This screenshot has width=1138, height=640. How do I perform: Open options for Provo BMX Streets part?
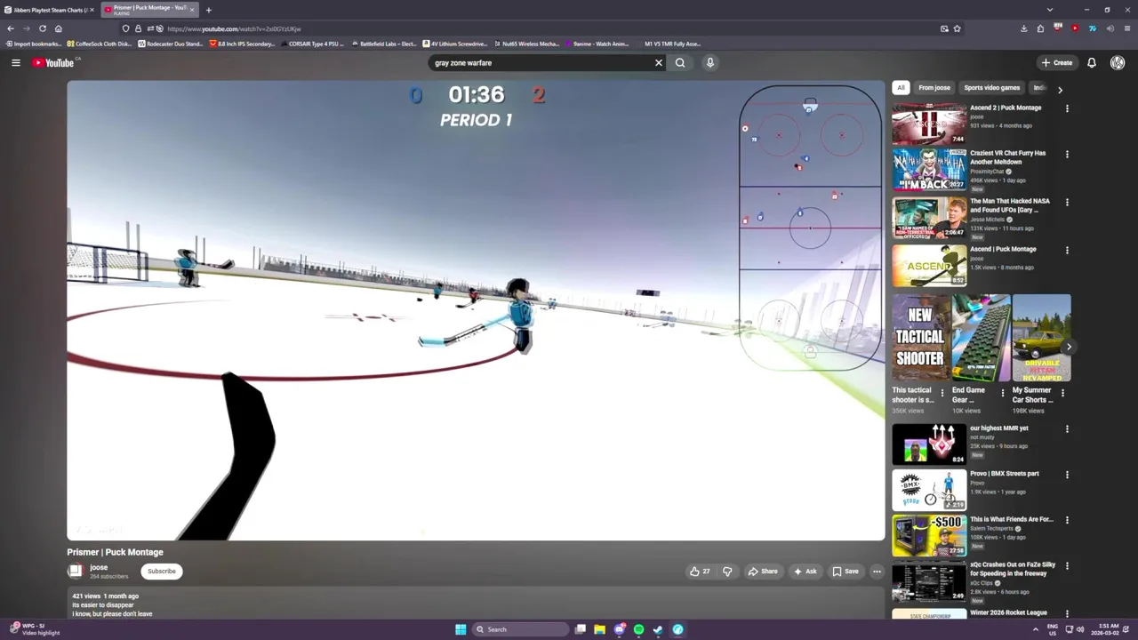click(x=1067, y=475)
